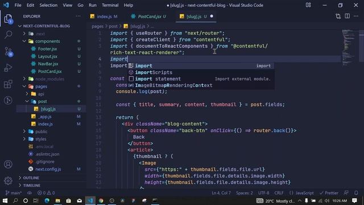This screenshot has width=364, height=205.
Task: Expand the .next folder
Action: coord(24,34)
